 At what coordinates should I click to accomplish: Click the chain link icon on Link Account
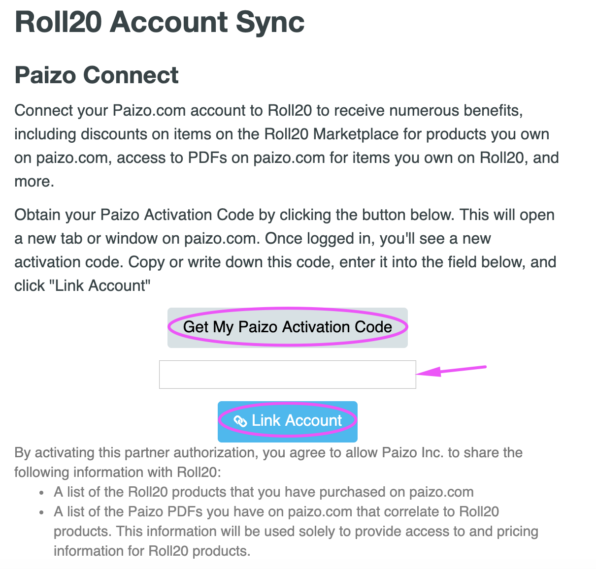pos(240,421)
